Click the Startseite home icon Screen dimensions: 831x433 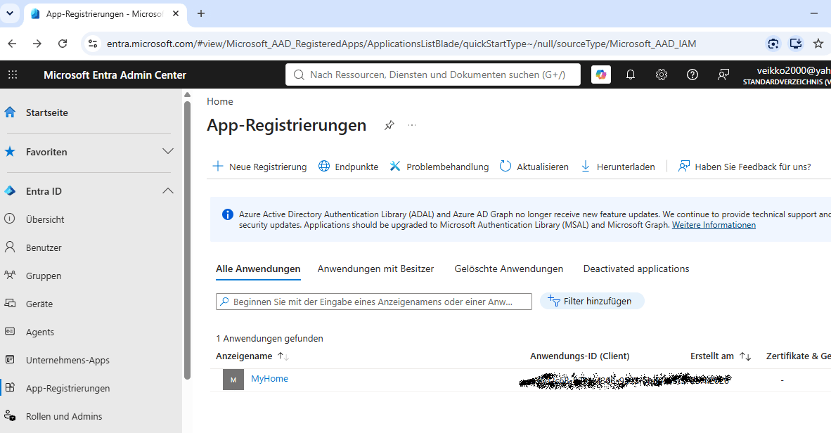pyautogui.click(x=10, y=112)
